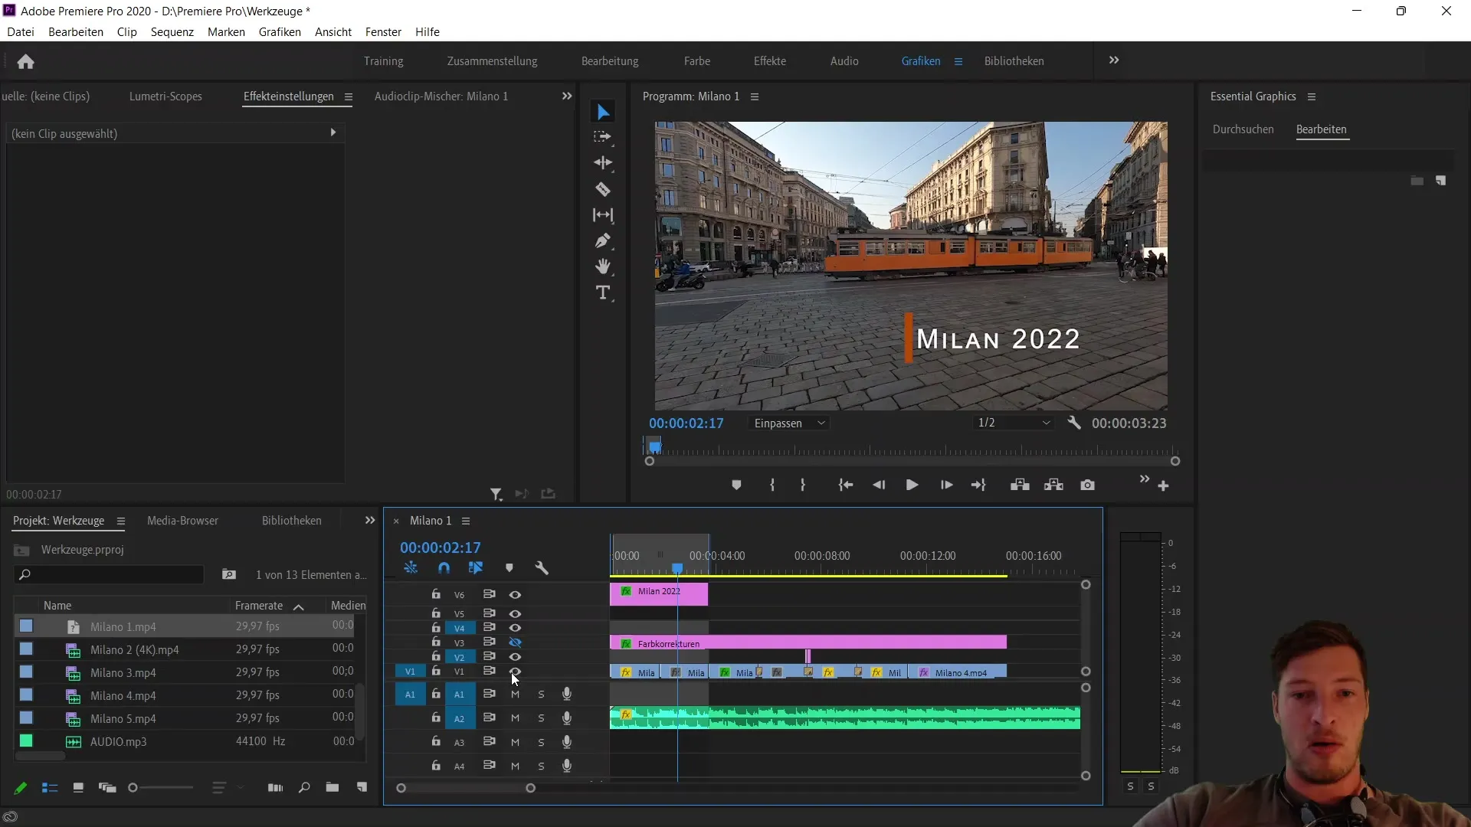Open Einpassen zoom level dropdown
Screen dimensions: 1471x827
tap(789, 423)
